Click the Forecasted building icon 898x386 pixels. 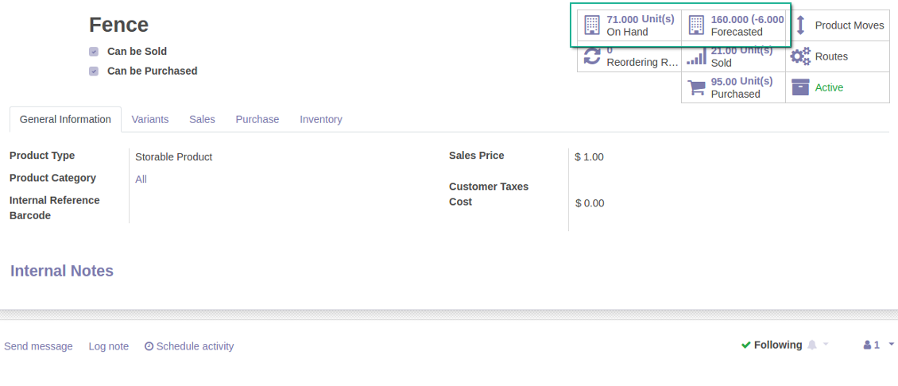click(696, 25)
